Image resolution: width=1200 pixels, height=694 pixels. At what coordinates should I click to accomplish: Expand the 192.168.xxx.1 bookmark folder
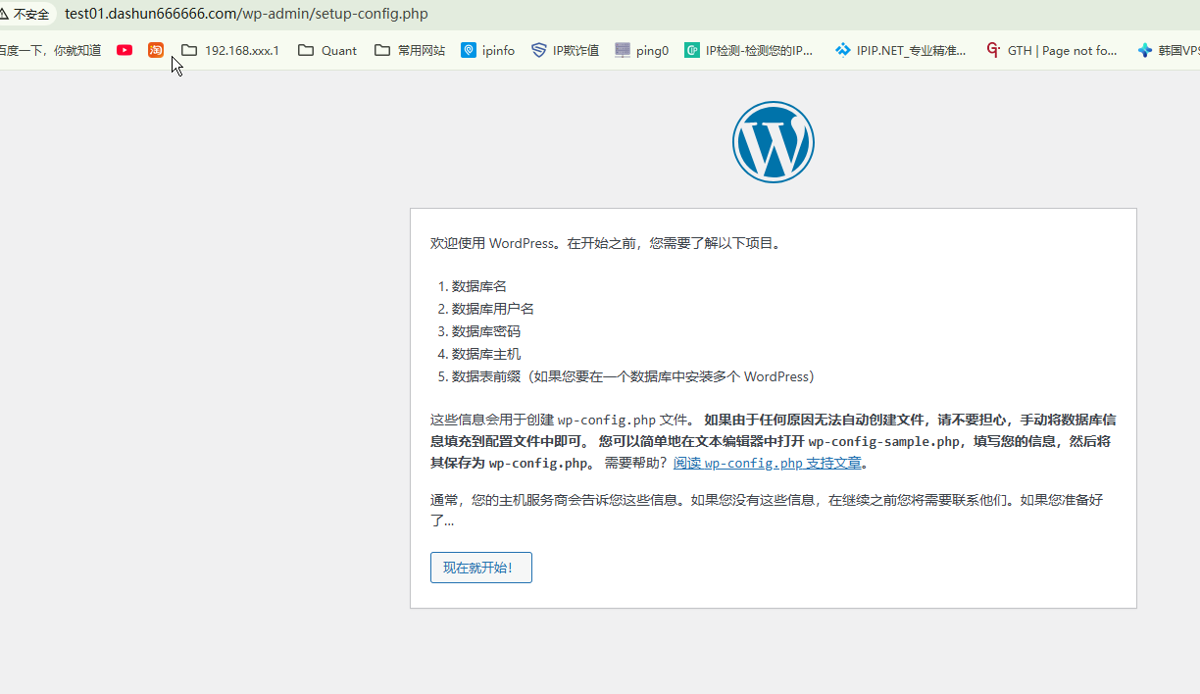(x=230, y=50)
